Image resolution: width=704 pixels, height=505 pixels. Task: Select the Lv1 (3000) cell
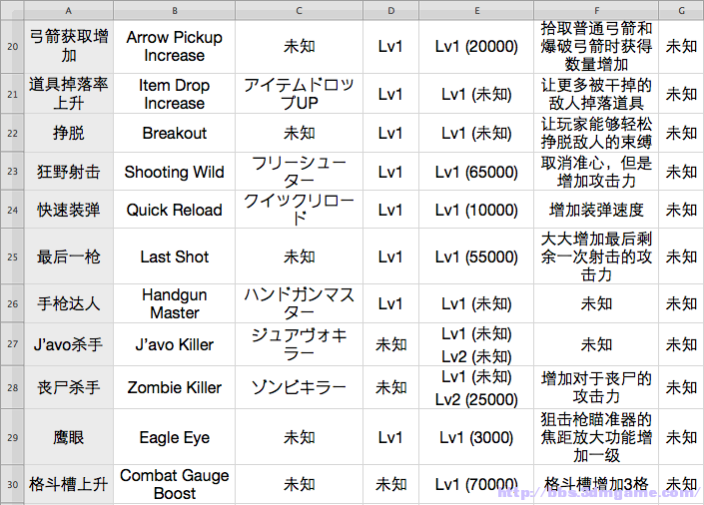coord(476,437)
